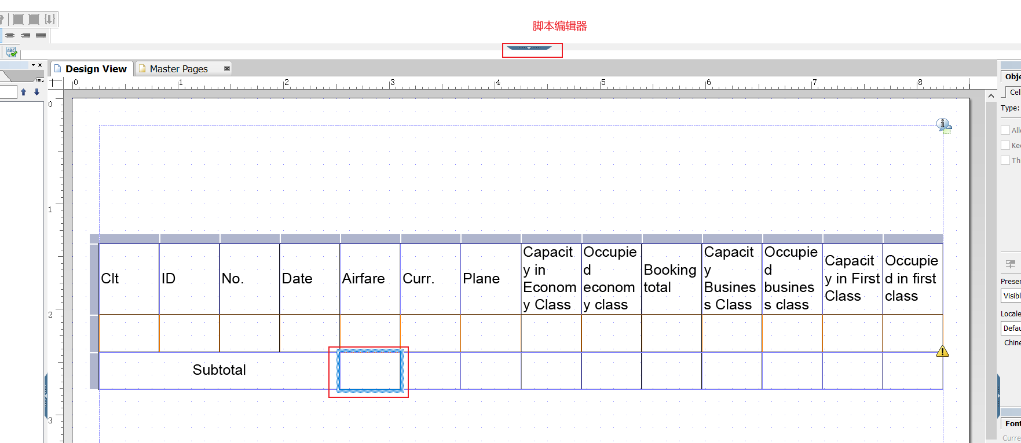
Task: Select the Occupied in first class header
Action: 913,279
